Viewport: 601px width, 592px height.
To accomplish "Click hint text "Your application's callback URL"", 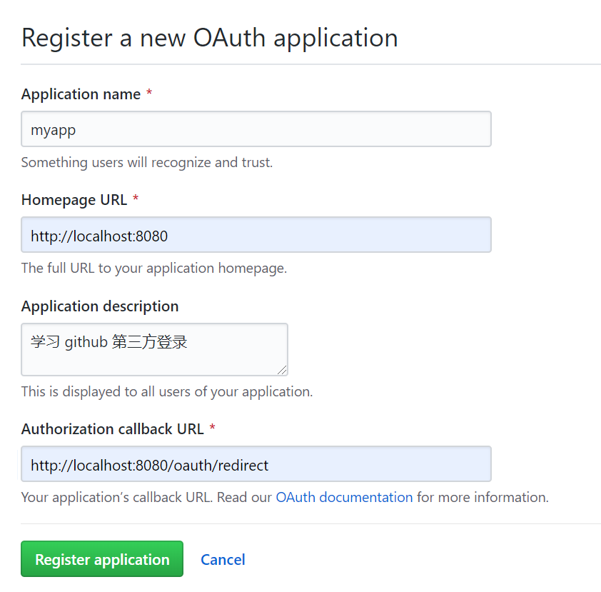I will (116, 497).
